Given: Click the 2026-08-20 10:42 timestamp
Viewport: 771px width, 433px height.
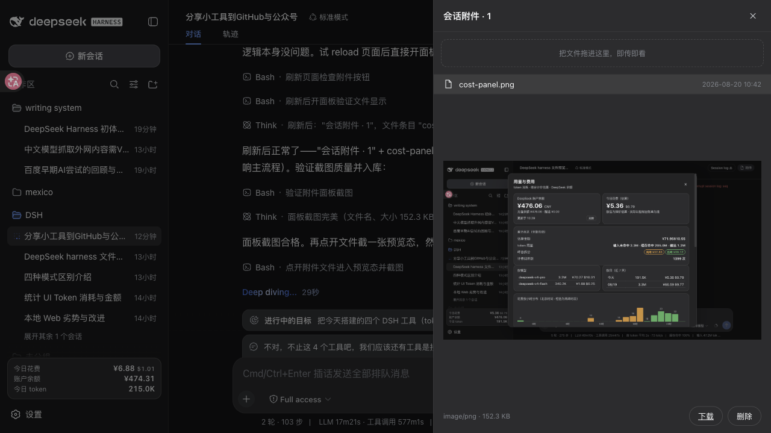Looking at the screenshot, I should pyautogui.click(x=731, y=84).
